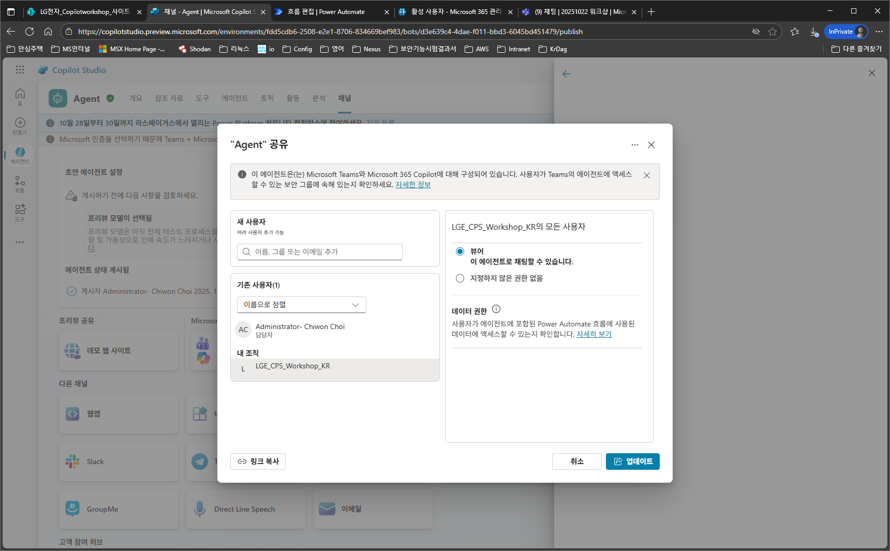Viewport: 890px width, 551px height.
Task: Click the 취소 button
Action: (576, 461)
